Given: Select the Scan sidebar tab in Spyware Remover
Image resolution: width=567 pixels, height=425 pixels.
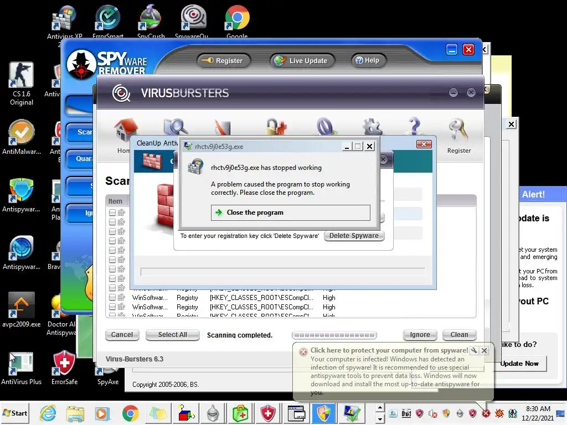Looking at the screenshot, I should [x=80, y=132].
